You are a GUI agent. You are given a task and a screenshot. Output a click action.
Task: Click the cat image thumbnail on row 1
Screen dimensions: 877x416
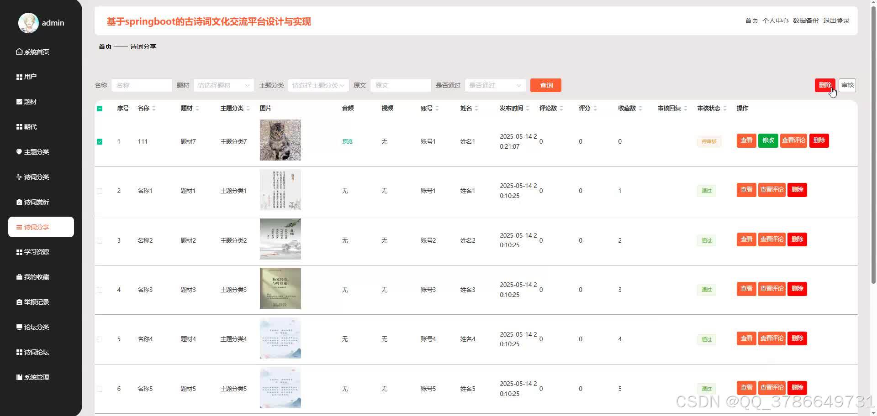(280, 140)
